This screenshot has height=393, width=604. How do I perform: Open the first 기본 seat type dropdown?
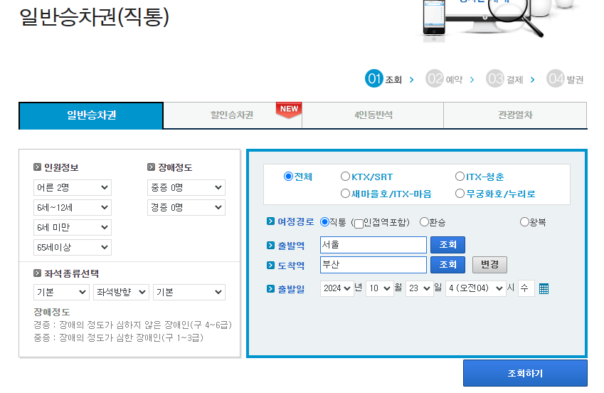[x=61, y=293]
